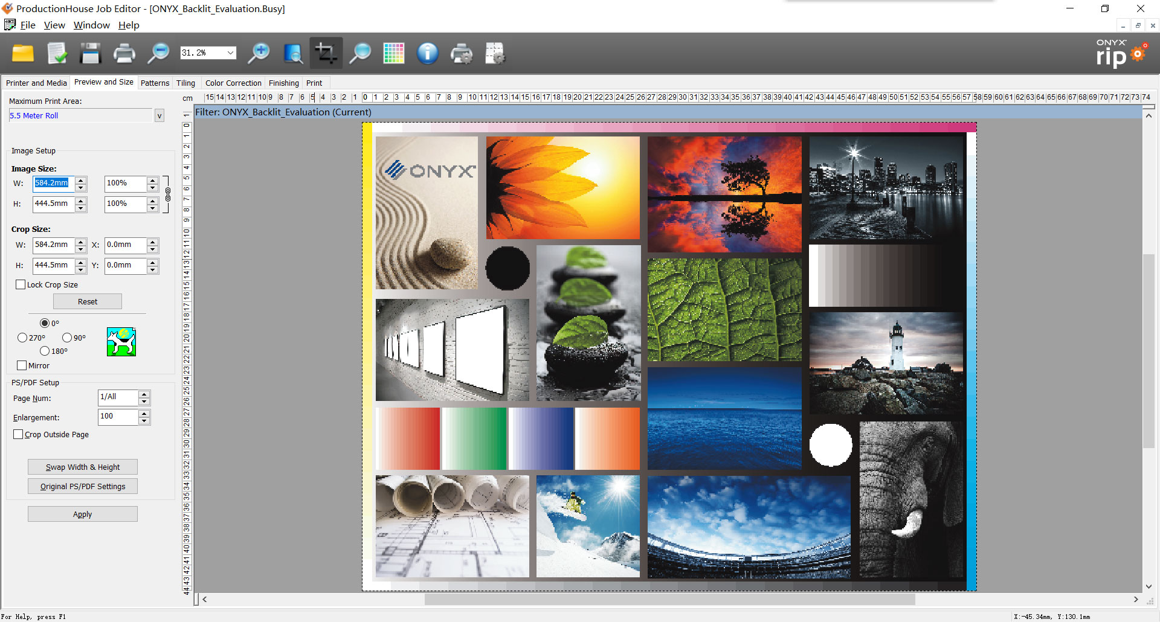Click Swap Width & Height button
The image size is (1160, 622).
[83, 467]
